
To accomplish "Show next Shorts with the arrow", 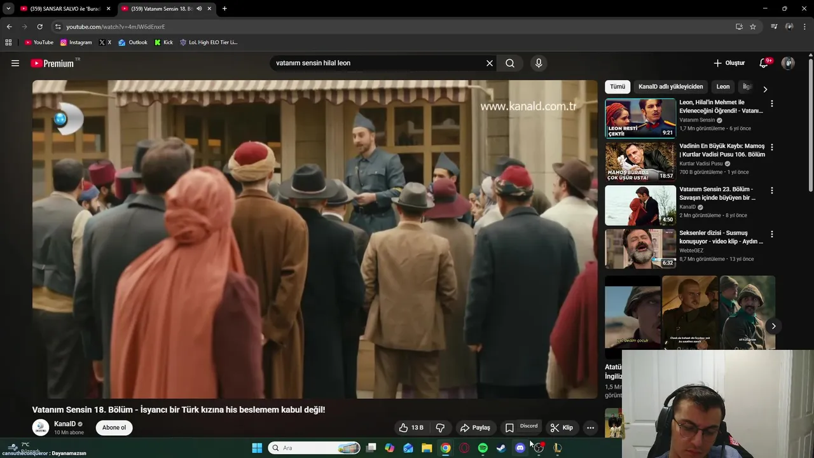I will tap(773, 326).
